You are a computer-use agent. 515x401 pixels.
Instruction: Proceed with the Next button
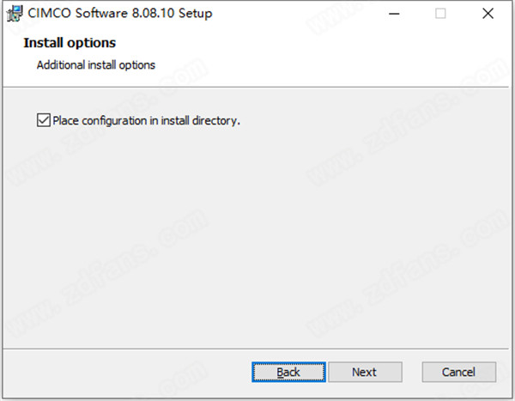pos(365,372)
